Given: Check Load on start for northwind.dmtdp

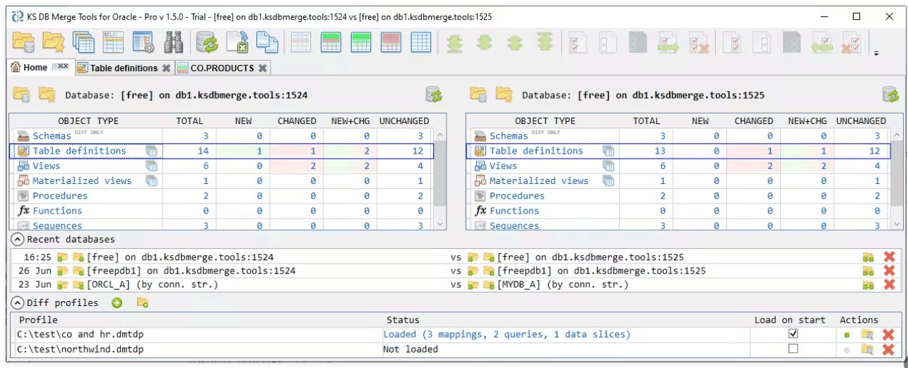Looking at the screenshot, I should (793, 348).
